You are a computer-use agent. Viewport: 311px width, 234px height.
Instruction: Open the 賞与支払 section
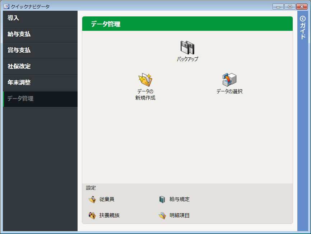click(40, 51)
